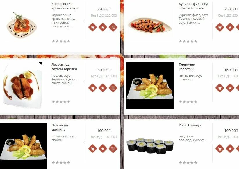Image resolution: width=239 pixels, height=169 pixels.
Task: Open the Пельмени креветки dish photo
Action: pyautogui.click(x=150, y=86)
